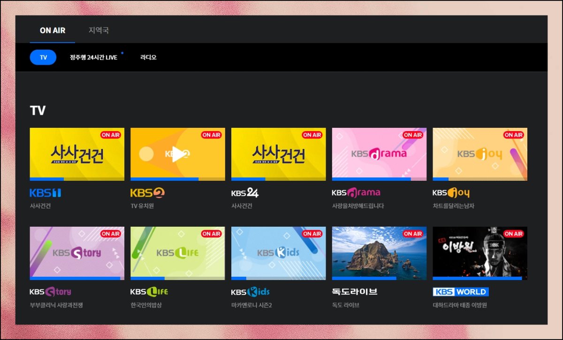Click program title 독도 라이브
This screenshot has height=340, width=563.
click(x=346, y=305)
